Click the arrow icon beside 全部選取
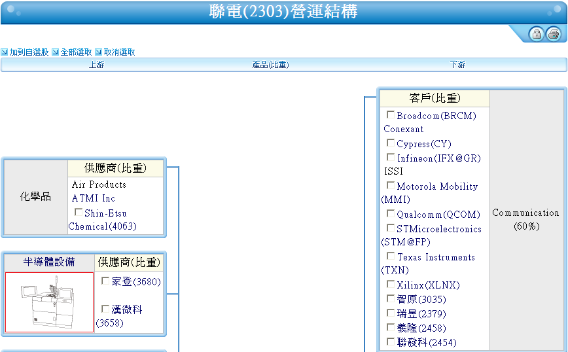The image size is (568, 352). pos(55,52)
